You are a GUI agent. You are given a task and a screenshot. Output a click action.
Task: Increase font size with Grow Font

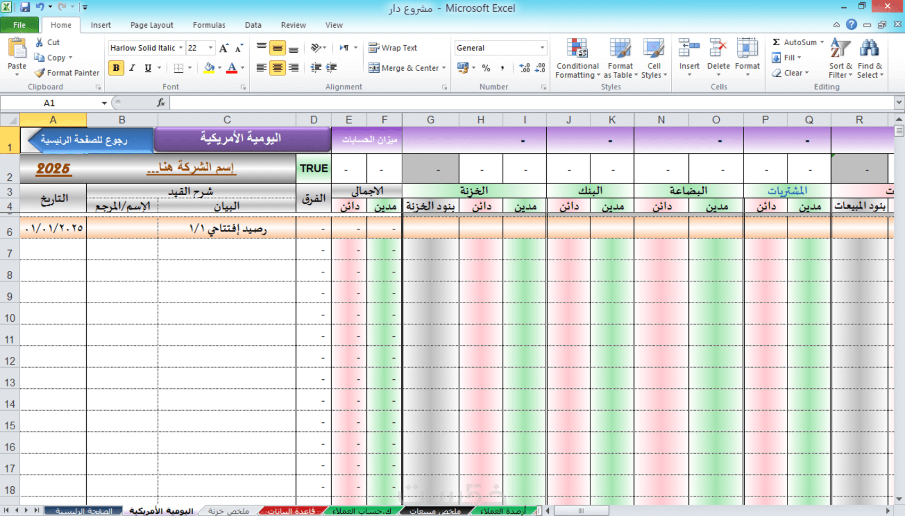coord(224,48)
